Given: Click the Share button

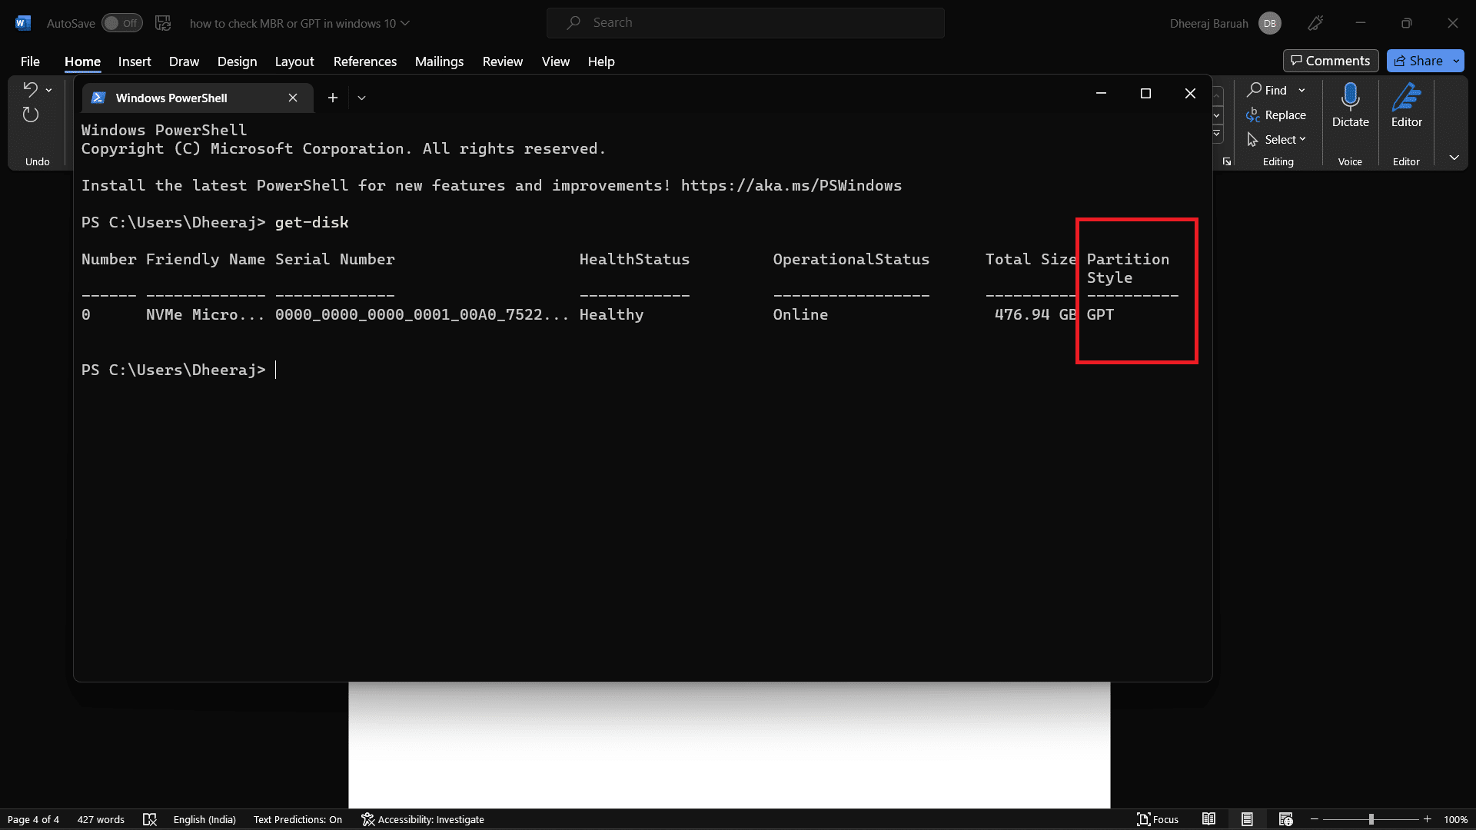Looking at the screenshot, I should pyautogui.click(x=1420, y=60).
